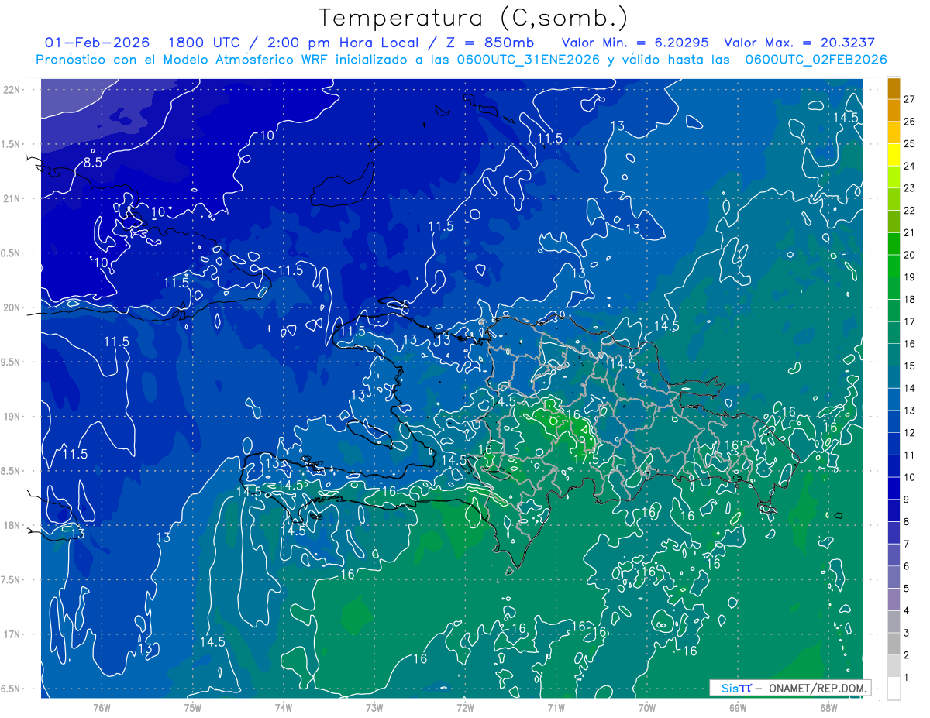Click the legend value "7" on the color scale
The image size is (930, 718).
(x=907, y=545)
